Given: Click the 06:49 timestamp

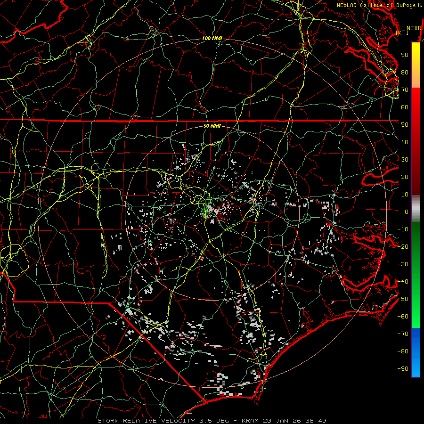Looking at the screenshot, I should pos(316,421).
